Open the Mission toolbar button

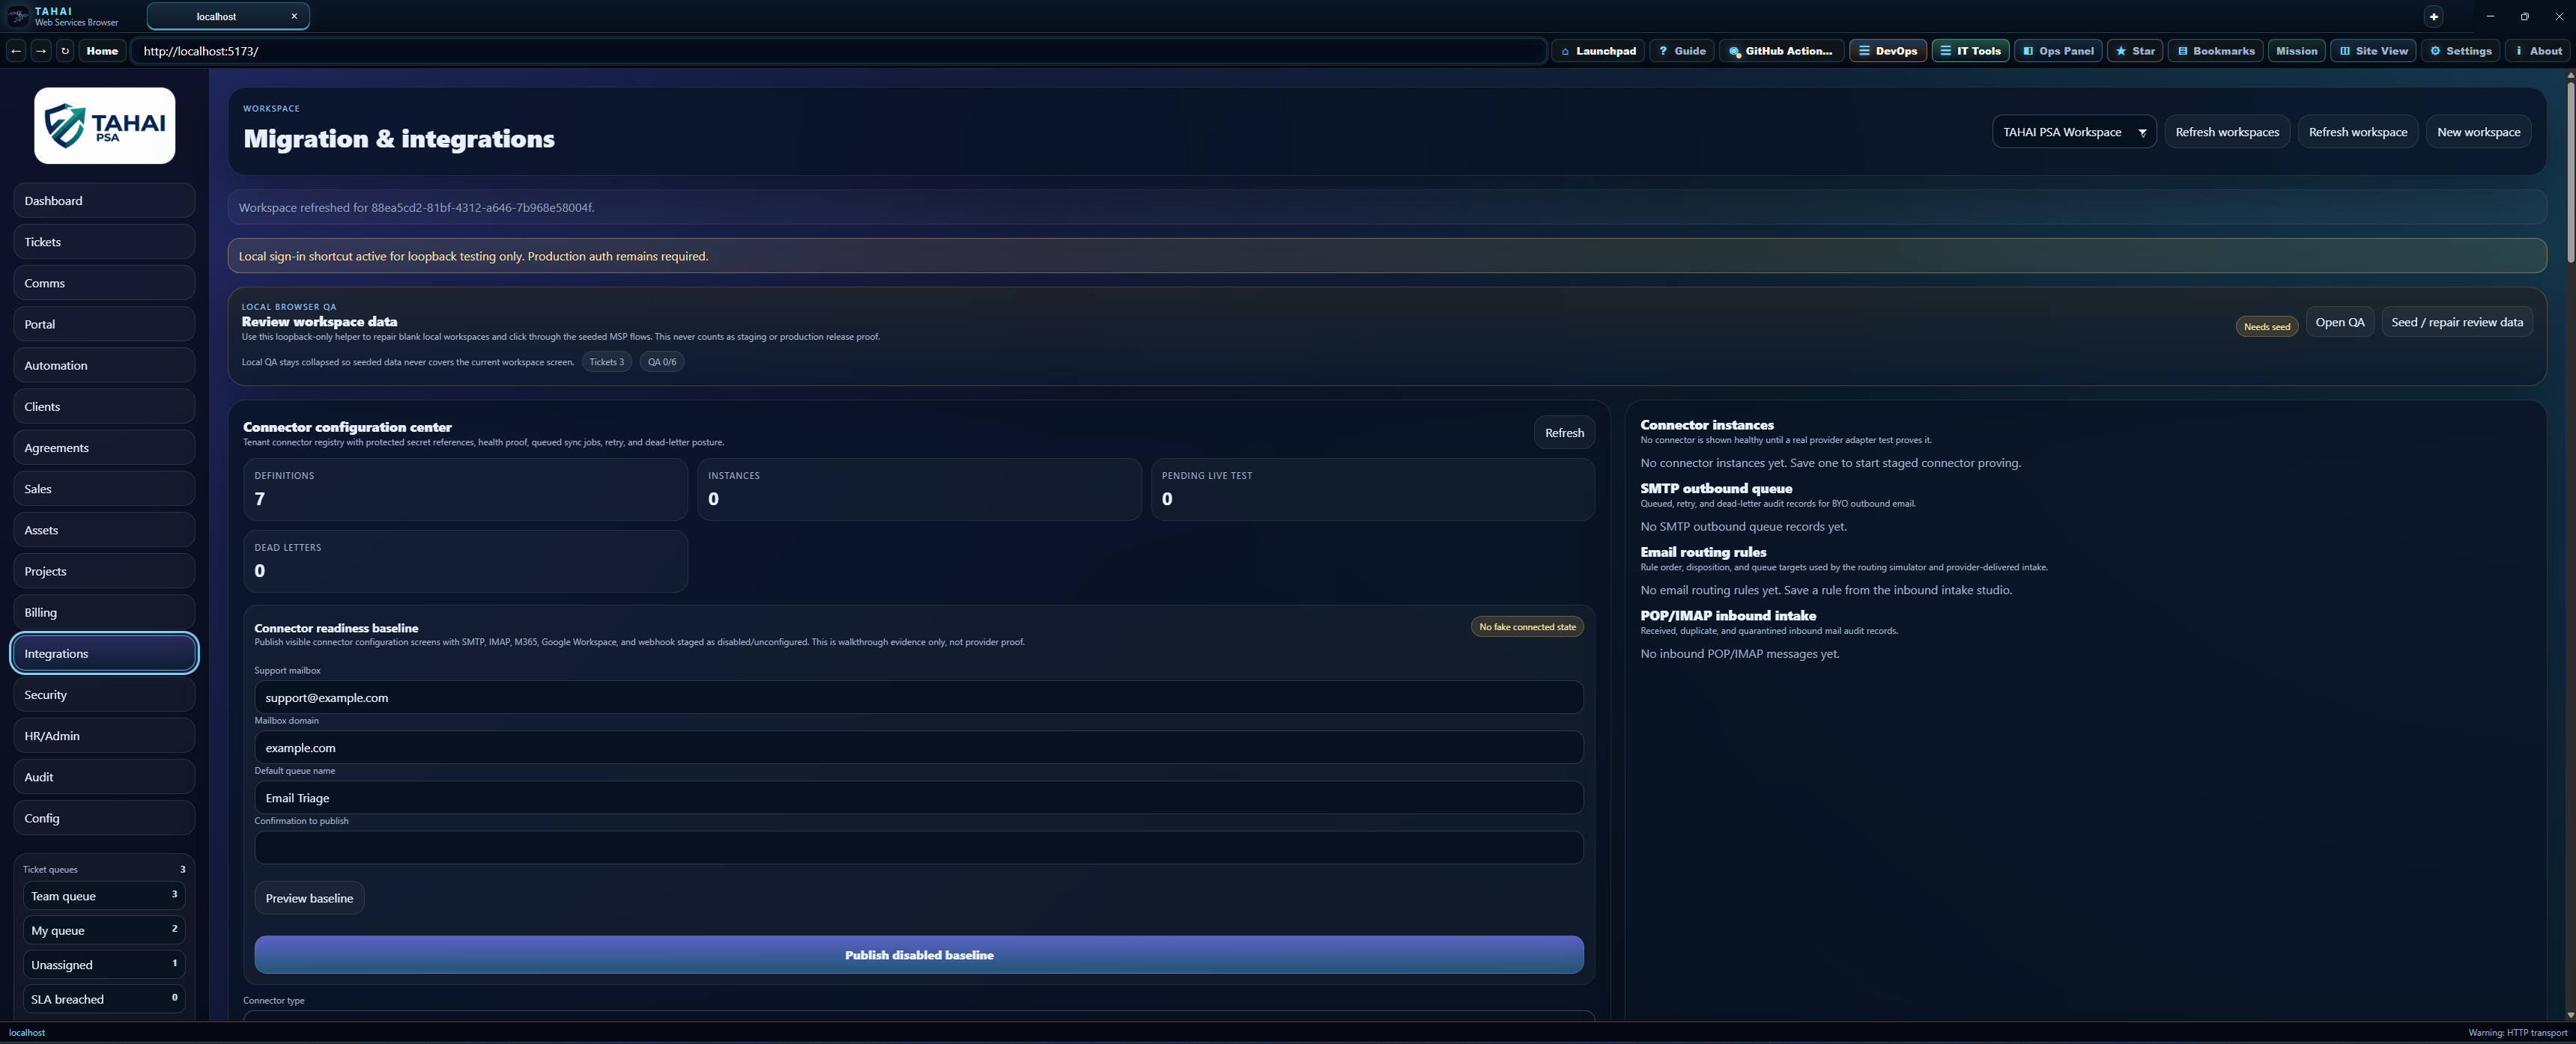tap(2296, 51)
